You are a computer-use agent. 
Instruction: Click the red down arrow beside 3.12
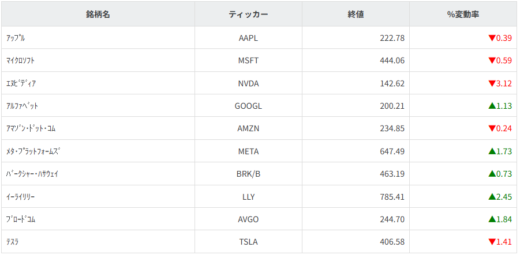(492, 83)
